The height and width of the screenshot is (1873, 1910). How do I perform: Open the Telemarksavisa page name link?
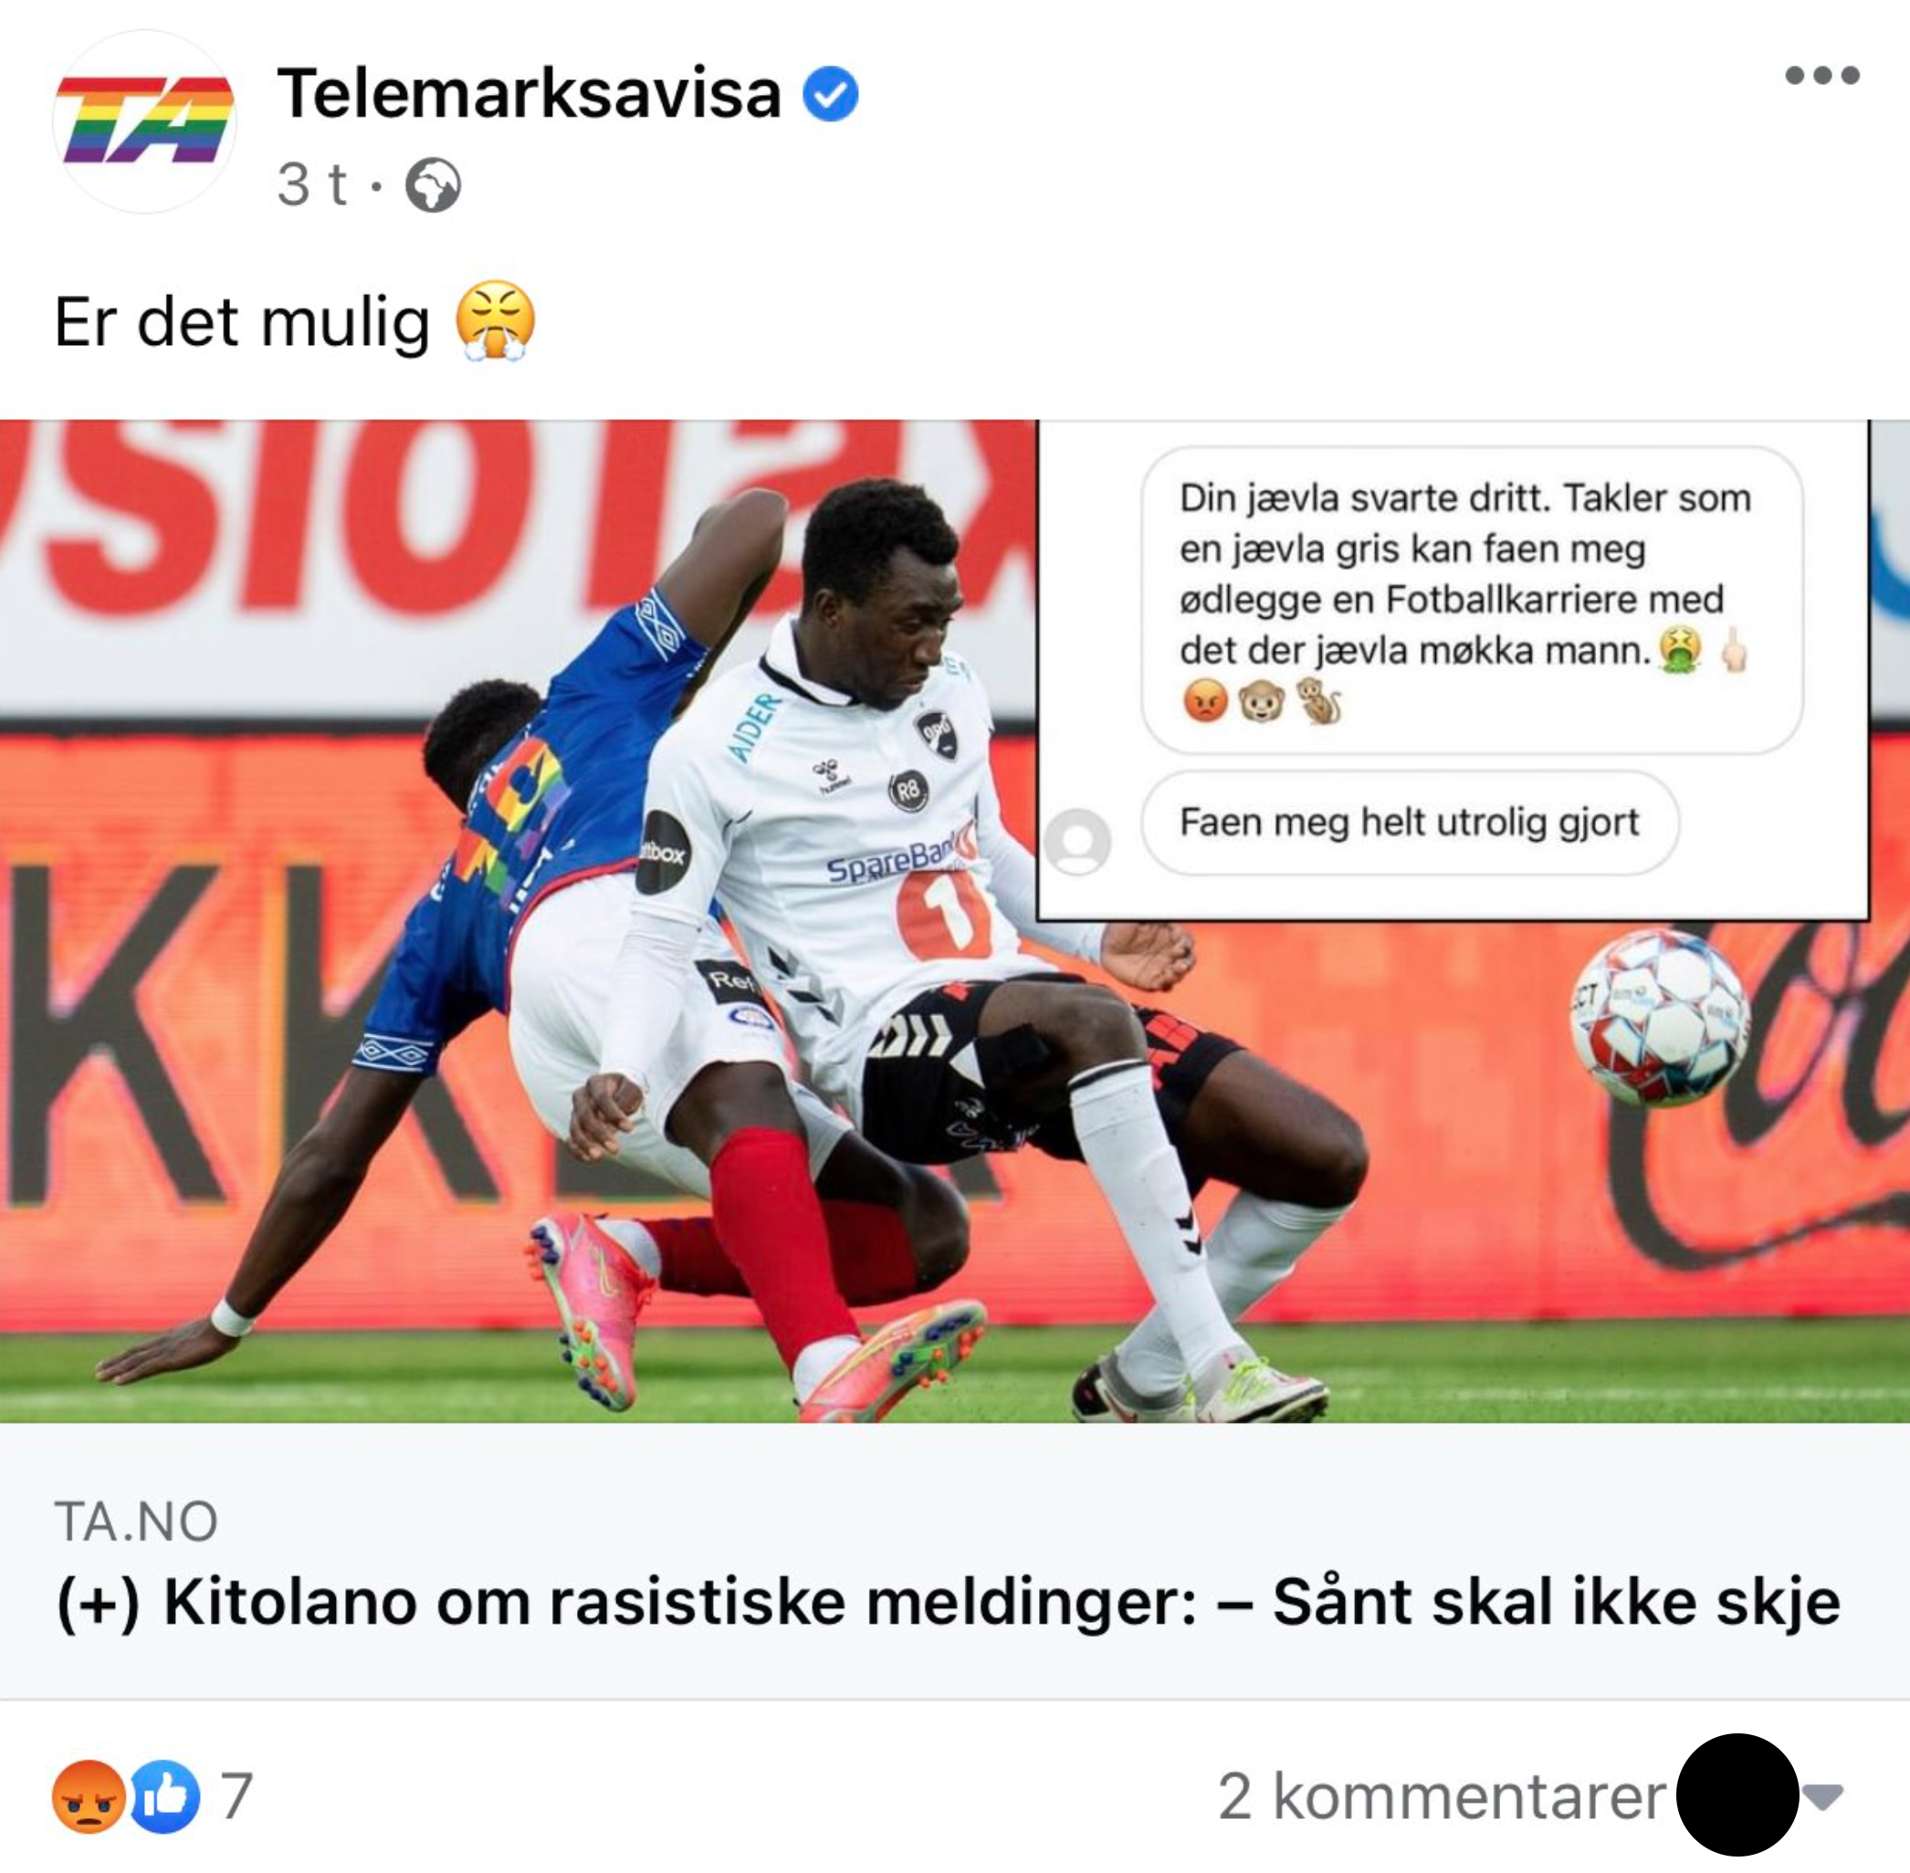(530, 93)
